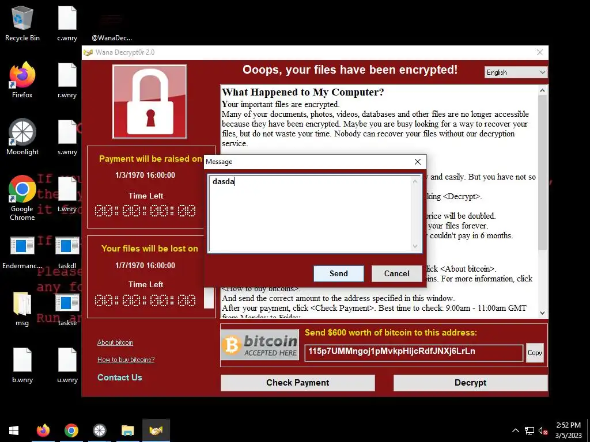Click the muted volume tray icon

click(543, 430)
